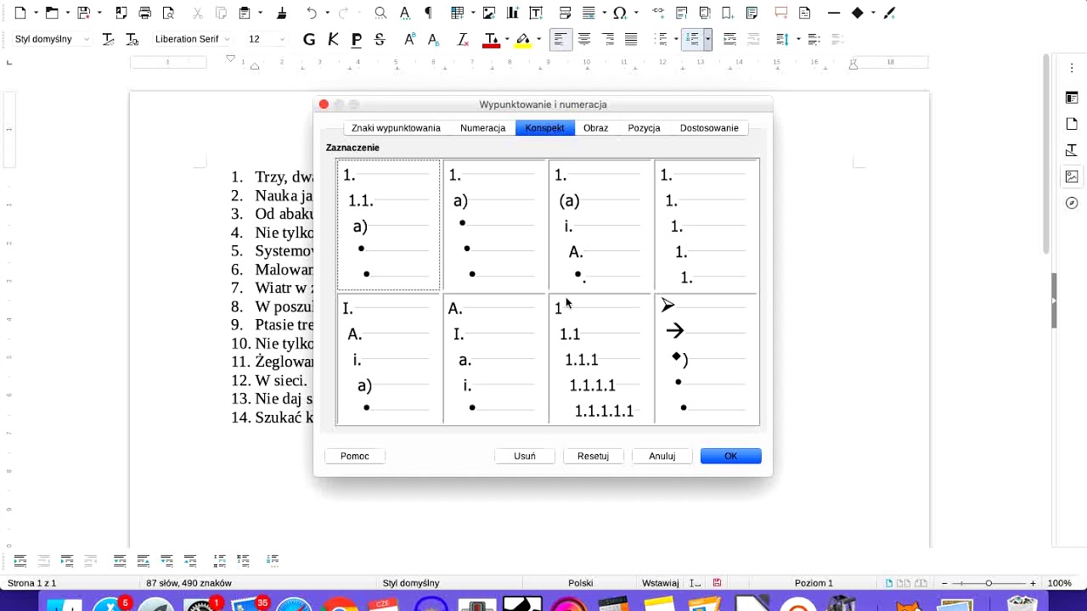Adjust the zoom slider in status bar
Image resolution: width=1087 pixels, height=611 pixels.
tap(988, 583)
